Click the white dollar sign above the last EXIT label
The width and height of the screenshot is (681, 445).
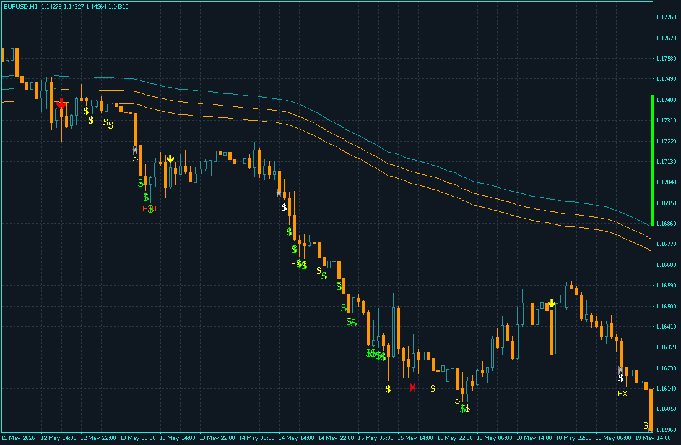(621, 378)
